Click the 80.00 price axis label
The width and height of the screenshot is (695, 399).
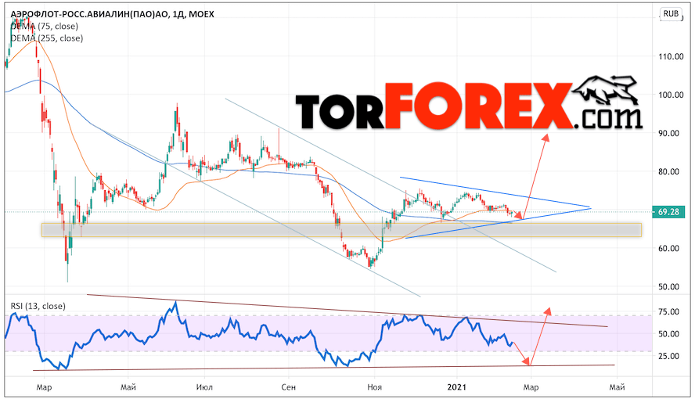coord(669,172)
